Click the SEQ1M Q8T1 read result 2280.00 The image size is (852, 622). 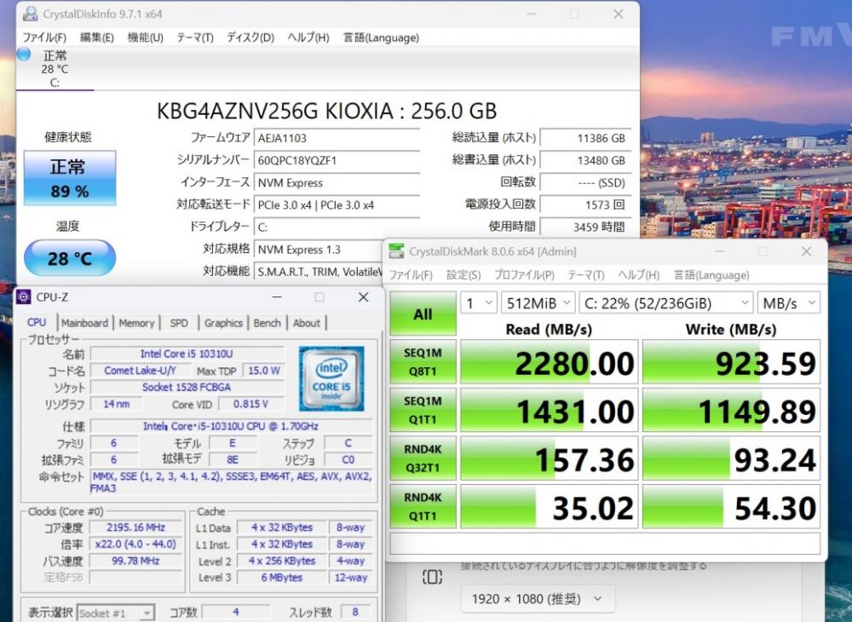[x=550, y=362]
